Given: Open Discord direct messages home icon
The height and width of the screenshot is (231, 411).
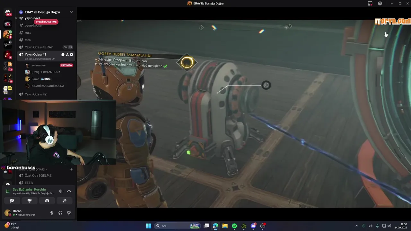Looking at the screenshot, I should pos(8,13).
